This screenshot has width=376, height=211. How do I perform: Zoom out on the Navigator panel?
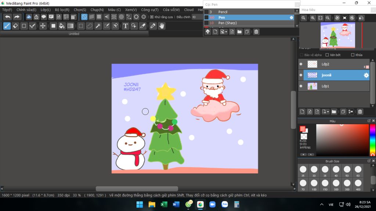328,18
